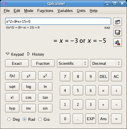Open the Functions menu
Viewport: 127px width, 129px height.
[45, 11]
